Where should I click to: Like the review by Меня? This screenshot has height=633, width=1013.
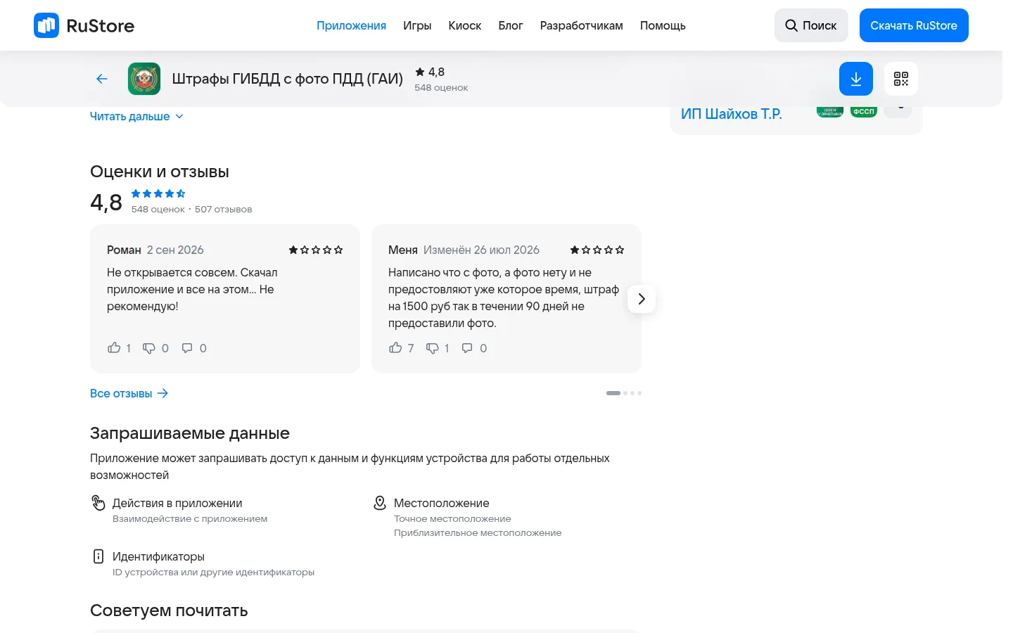395,348
